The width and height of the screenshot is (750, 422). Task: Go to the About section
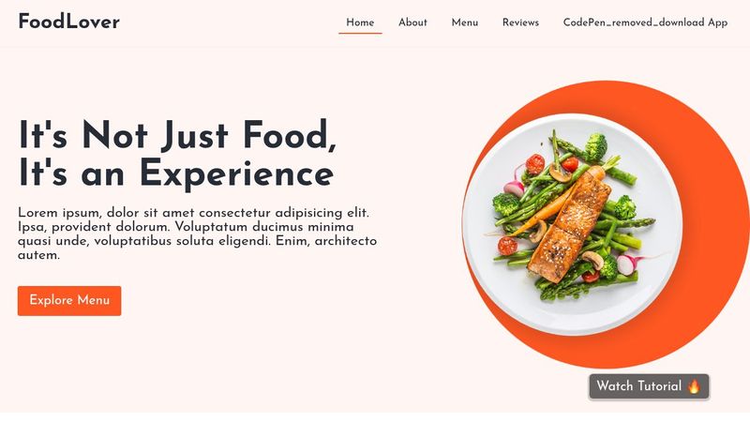tap(412, 23)
